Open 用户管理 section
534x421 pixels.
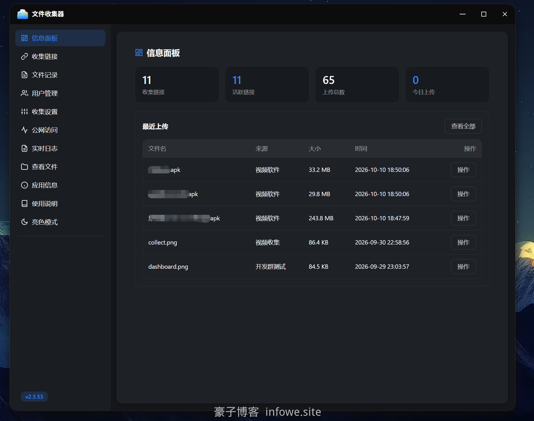click(60, 93)
